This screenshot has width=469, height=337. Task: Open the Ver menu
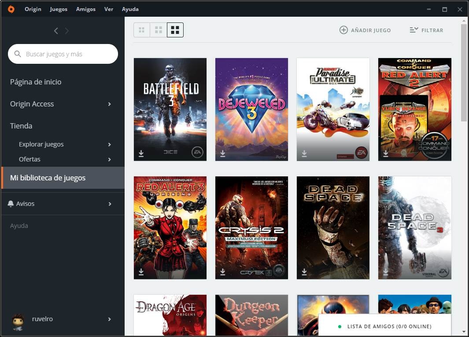109,9
